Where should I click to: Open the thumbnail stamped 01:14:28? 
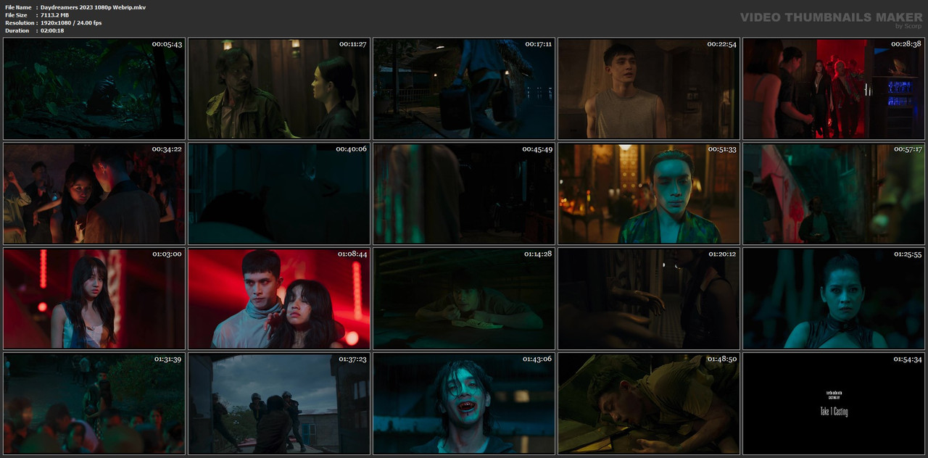464,299
